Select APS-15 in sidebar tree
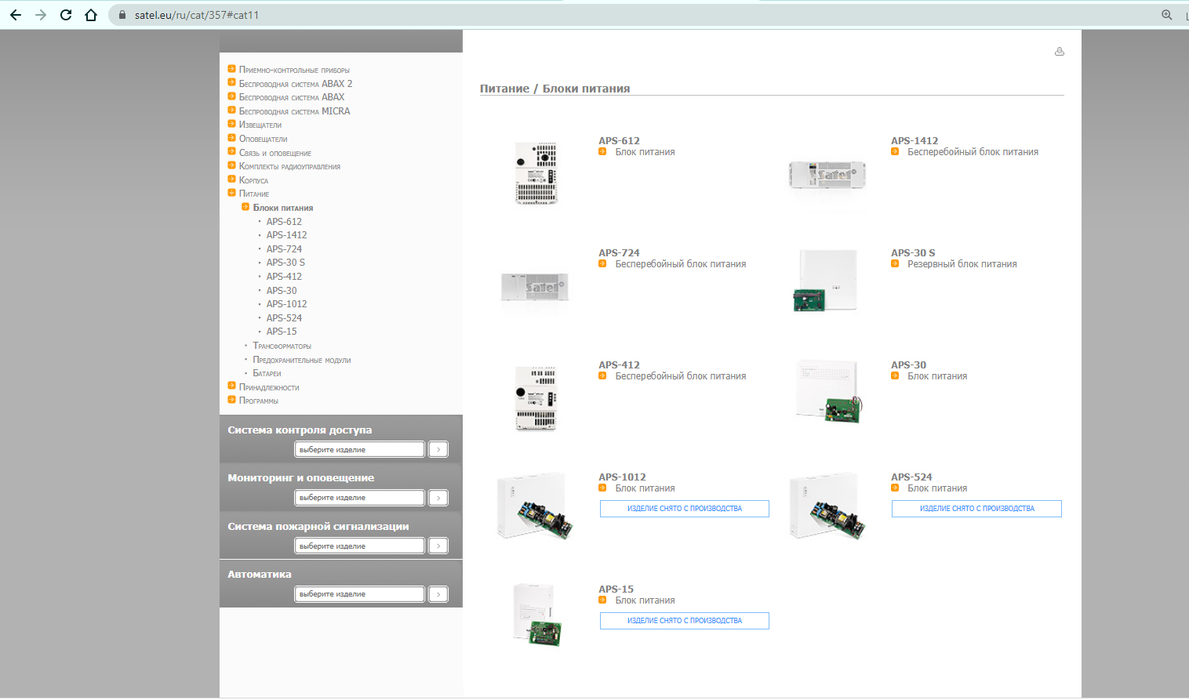The width and height of the screenshot is (1189, 700). pos(282,332)
